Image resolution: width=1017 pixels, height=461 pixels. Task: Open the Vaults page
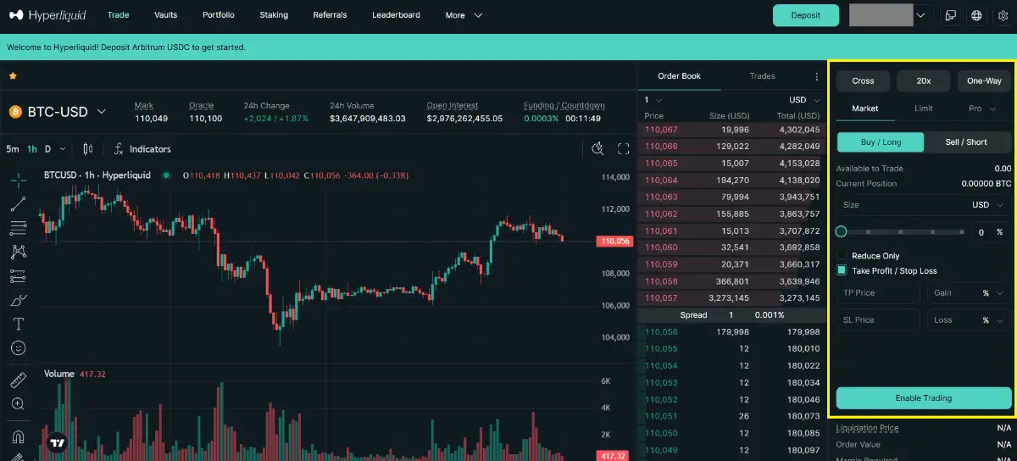coord(165,15)
